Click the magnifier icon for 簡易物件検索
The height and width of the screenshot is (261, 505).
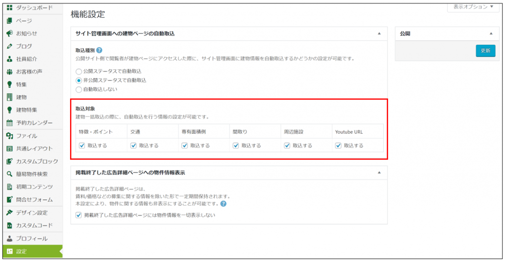(9, 174)
